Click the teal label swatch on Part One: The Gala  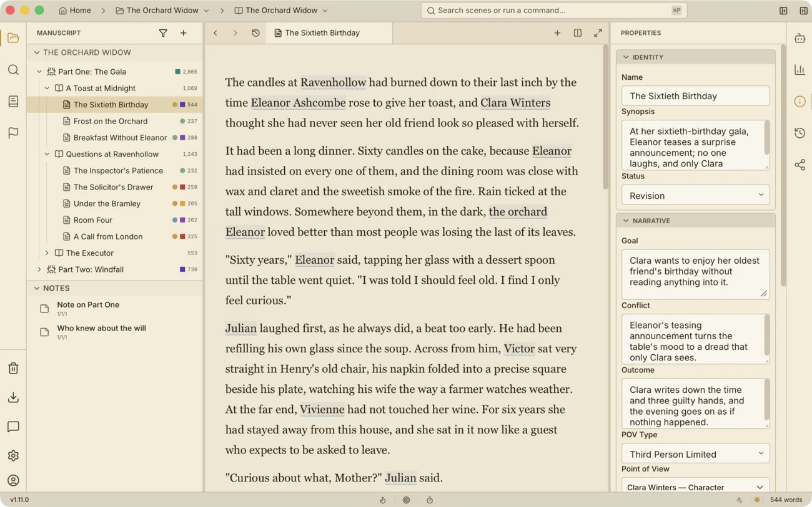pyautogui.click(x=178, y=72)
